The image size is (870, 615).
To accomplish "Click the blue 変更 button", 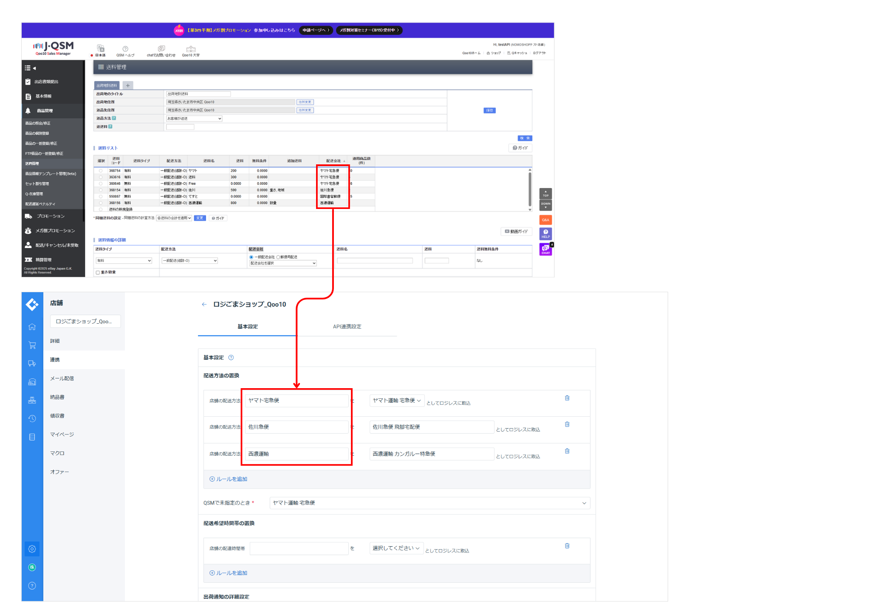I will click(200, 218).
